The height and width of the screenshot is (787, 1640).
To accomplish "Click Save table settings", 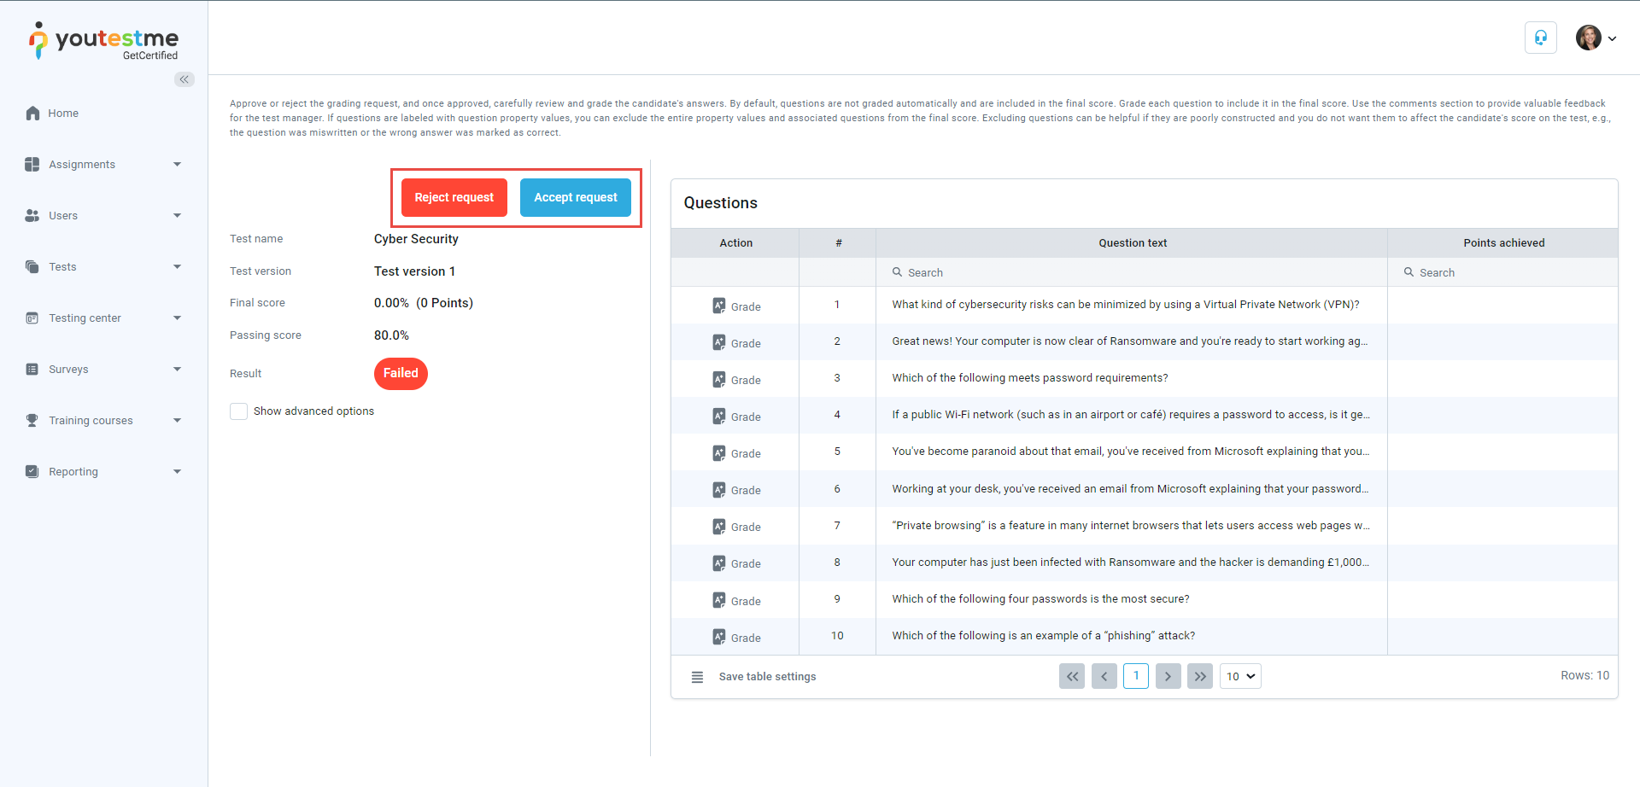I will [767, 677].
